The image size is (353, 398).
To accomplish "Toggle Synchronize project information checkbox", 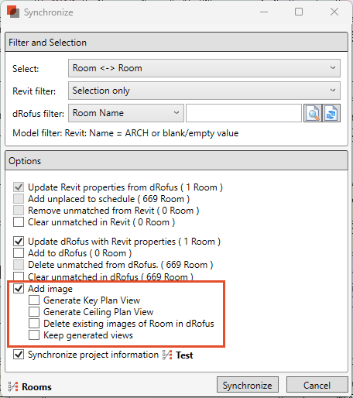I will tap(19, 355).
